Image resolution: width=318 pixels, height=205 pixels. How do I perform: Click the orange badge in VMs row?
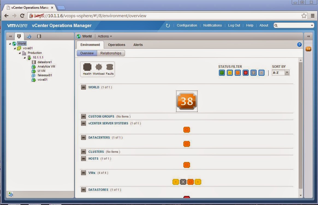pos(191,182)
